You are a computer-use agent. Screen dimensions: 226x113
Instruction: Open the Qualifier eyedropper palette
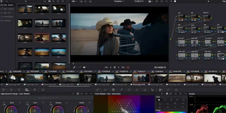[x=121, y=90]
